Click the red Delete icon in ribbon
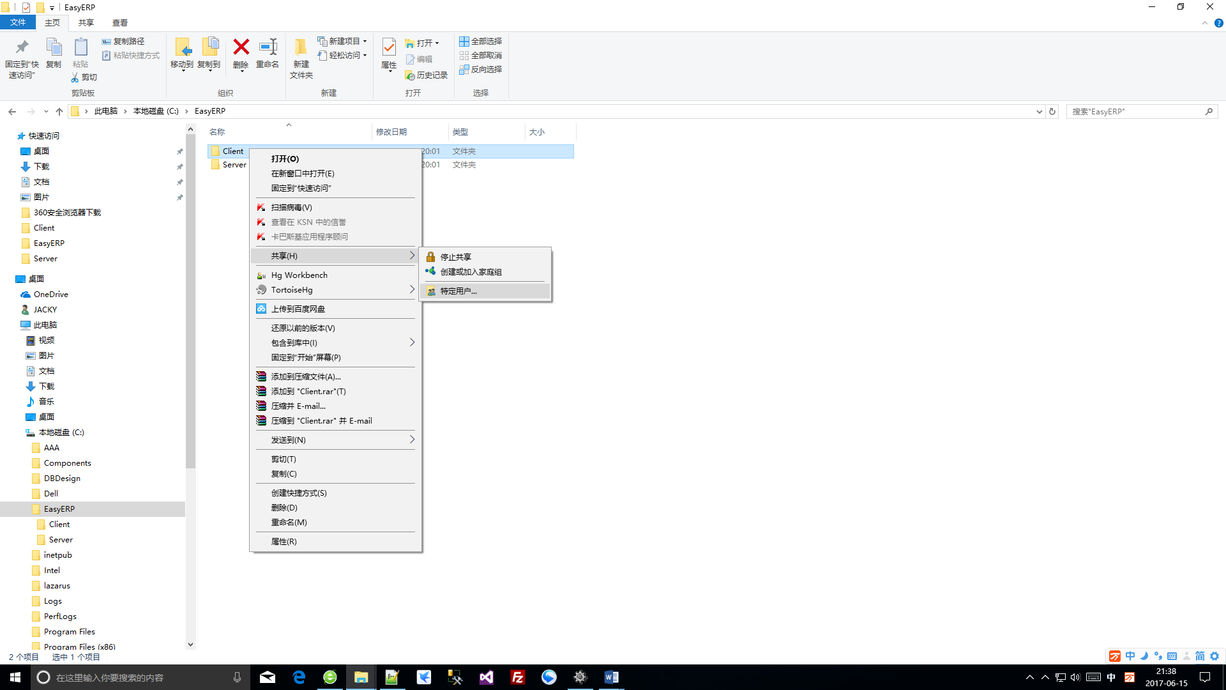 (x=241, y=47)
